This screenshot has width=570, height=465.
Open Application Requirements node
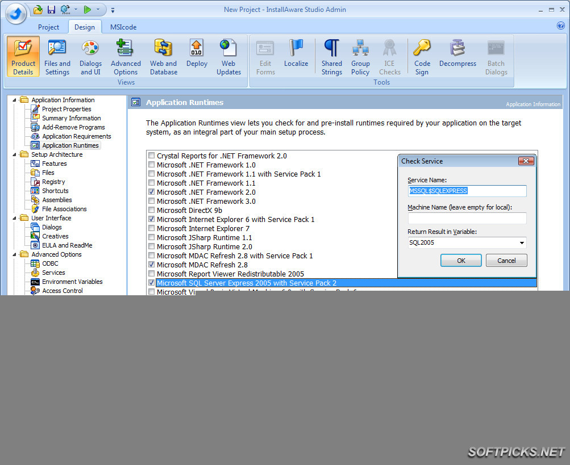76,136
